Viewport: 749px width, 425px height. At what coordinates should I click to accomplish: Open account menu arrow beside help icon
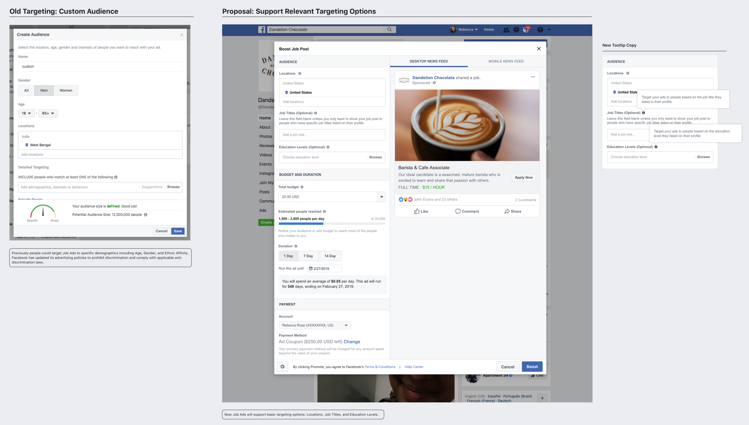[549, 30]
